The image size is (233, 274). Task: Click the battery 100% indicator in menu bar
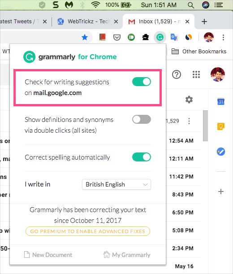[118, 5]
